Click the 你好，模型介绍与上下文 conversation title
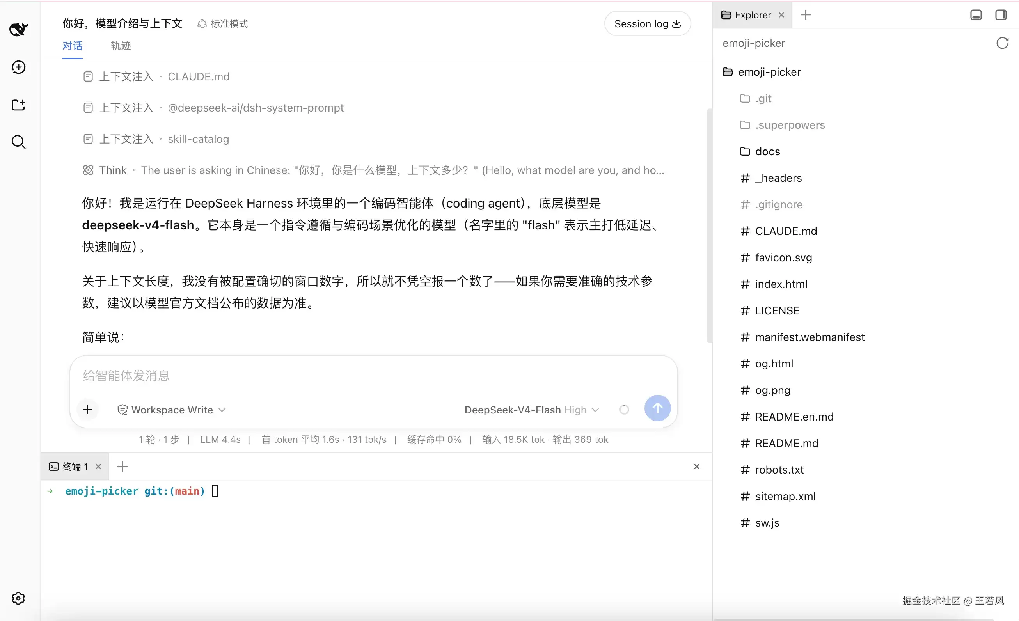 (x=122, y=23)
